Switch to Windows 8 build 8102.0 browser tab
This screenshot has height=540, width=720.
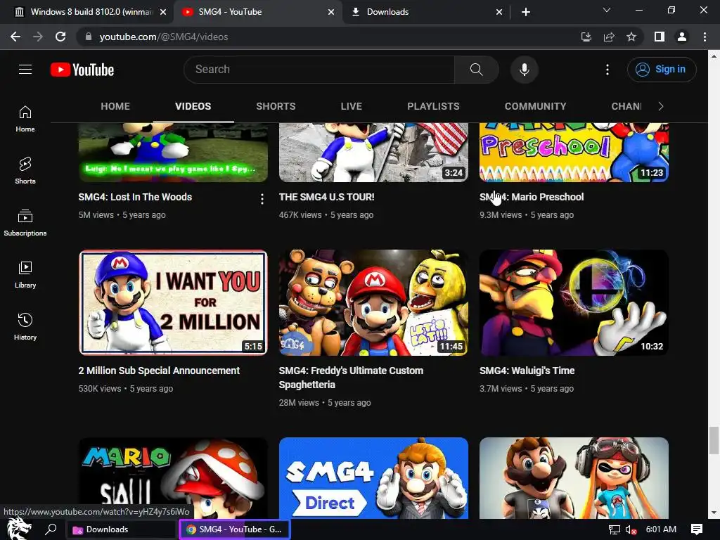tap(85, 12)
